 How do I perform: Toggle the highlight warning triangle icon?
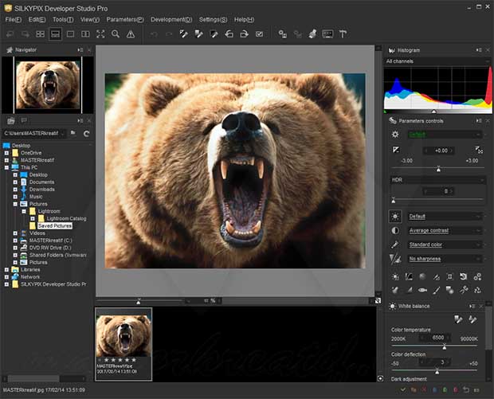131,34
